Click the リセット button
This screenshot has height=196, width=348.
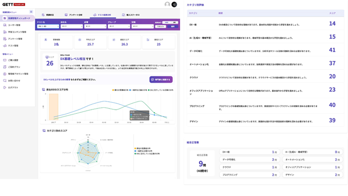[160, 26]
